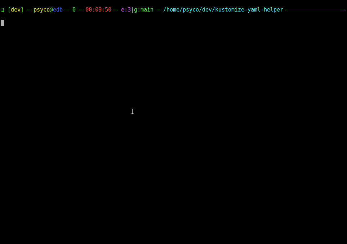
Task: Click the green horizontal line after path
Action: (x=316, y=10)
